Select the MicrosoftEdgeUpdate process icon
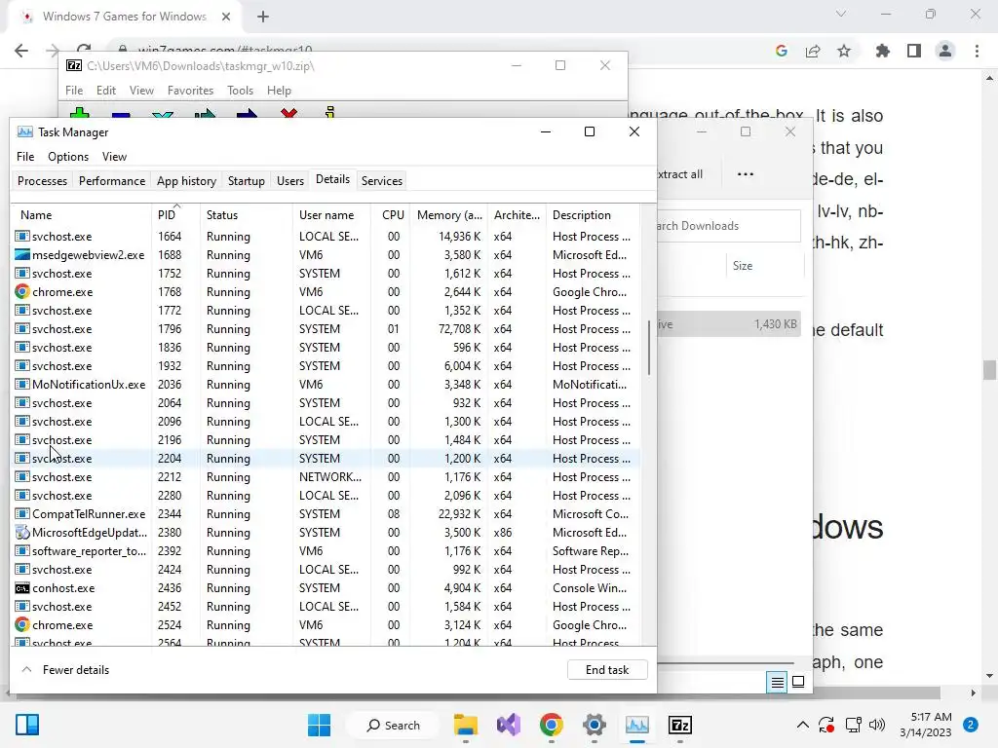 pos(22,533)
